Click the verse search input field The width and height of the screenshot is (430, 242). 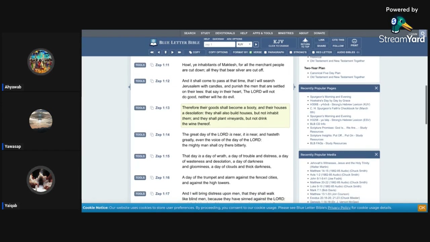click(x=219, y=44)
